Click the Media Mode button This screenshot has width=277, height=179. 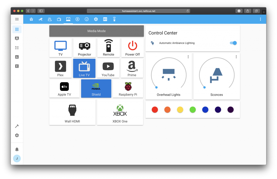coord(96,31)
